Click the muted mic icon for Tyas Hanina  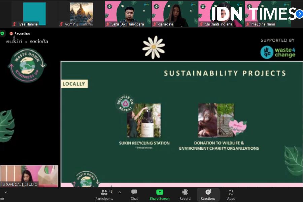pos(15,24)
